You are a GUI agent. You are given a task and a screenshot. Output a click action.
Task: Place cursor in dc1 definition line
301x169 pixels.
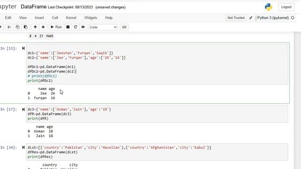tap(70, 53)
